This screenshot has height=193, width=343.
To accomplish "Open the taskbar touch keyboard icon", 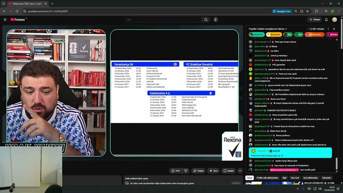I will (x=309, y=189).
